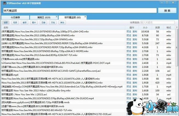Select the 阳光电影www.ygdy8.com rmvb file name
The height and width of the screenshot is (116, 179).
coord(36,102)
